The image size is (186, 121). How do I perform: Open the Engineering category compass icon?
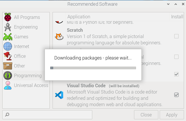(x=8, y=27)
